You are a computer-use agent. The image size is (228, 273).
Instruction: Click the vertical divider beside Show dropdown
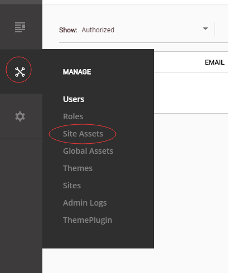[x=215, y=29]
